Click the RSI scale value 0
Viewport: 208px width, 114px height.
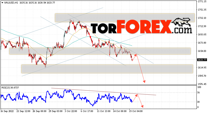198,107
